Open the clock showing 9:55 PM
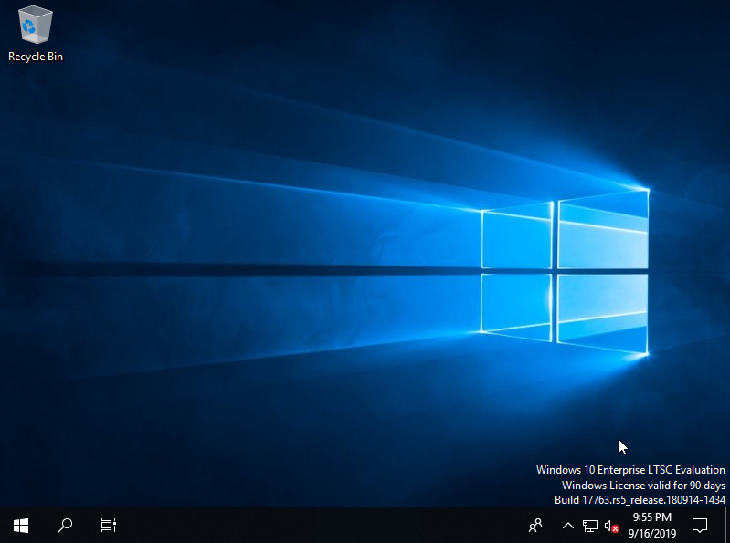 pos(651,526)
